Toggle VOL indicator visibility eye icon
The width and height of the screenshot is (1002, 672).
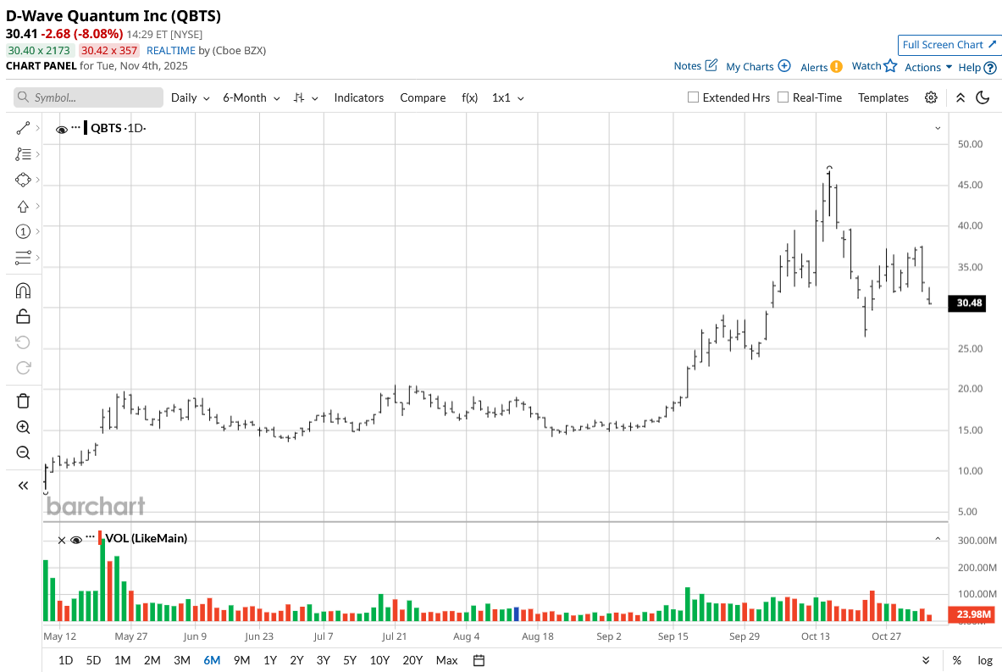pyautogui.click(x=76, y=541)
